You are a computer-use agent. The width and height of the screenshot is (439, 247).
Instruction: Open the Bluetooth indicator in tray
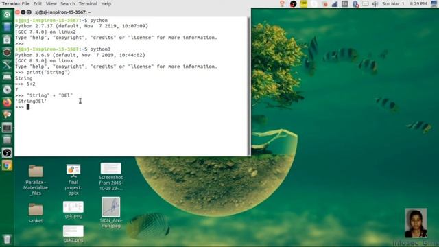click(355, 3)
